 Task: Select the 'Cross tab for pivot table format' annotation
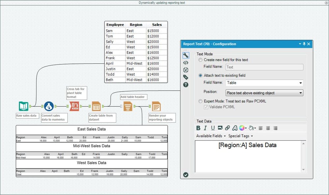click(77, 93)
